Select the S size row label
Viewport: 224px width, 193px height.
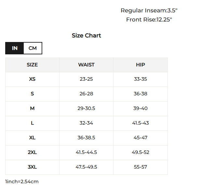[x=32, y=94]
